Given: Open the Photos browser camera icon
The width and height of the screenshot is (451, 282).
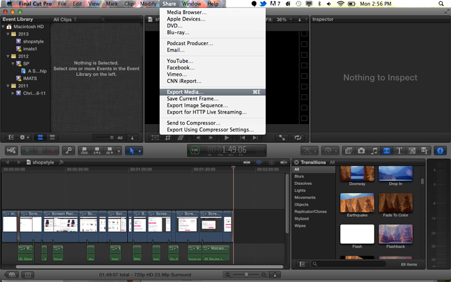Looking at the screenshot, I should 361,151.
